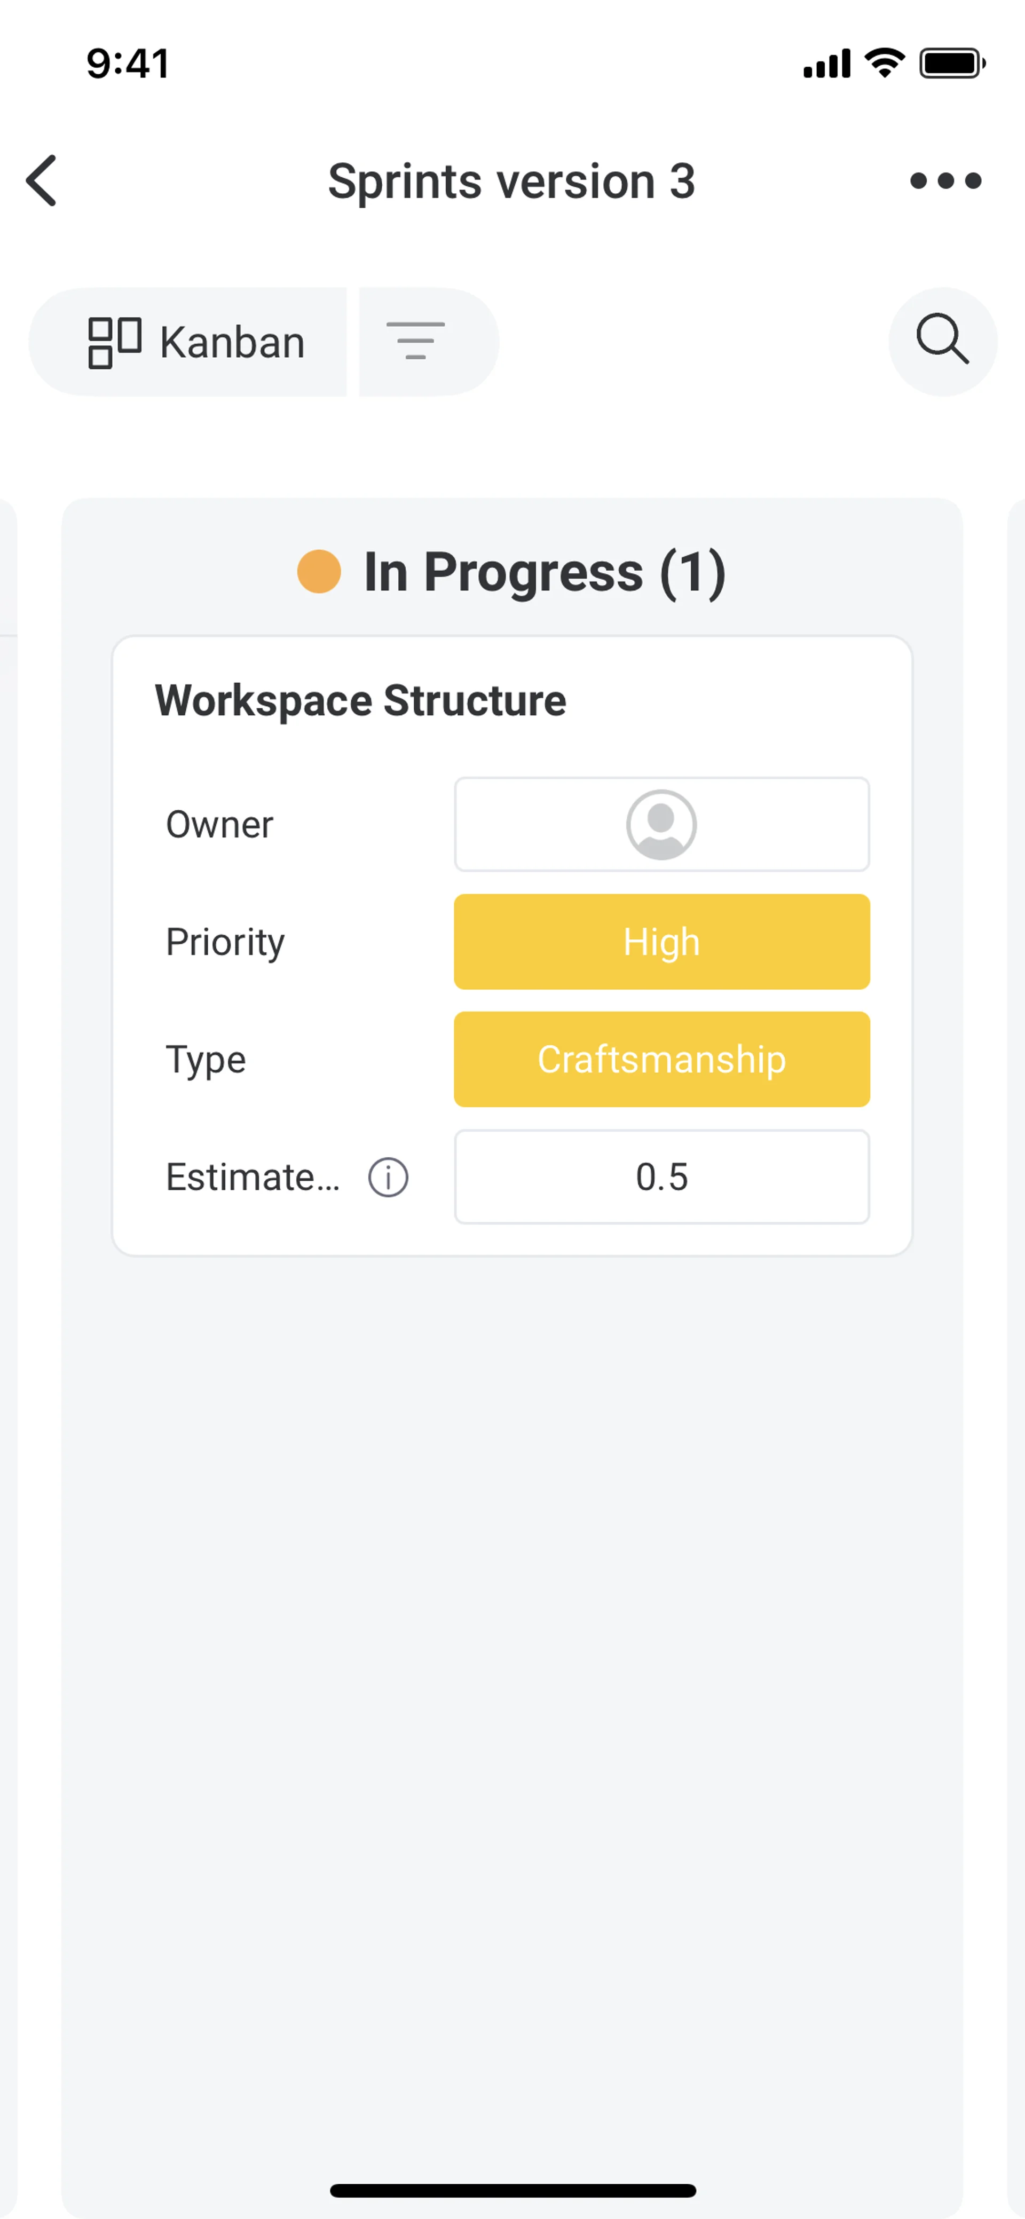Tap the back arrow icon
The width and height of the screenshot is (1025, 2219).
(41, 181)
